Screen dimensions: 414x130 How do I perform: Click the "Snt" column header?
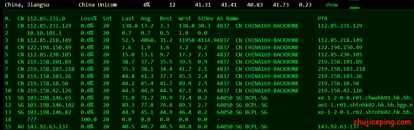(107, 19)
